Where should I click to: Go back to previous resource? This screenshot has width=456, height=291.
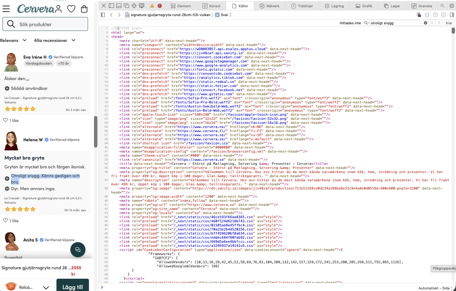tap(111, 15)
